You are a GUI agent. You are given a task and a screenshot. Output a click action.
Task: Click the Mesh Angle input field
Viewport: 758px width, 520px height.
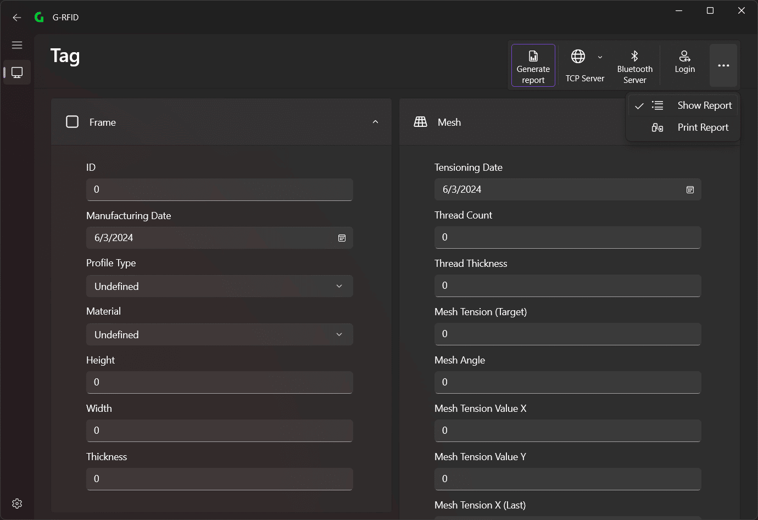click(x=567, y=382)
